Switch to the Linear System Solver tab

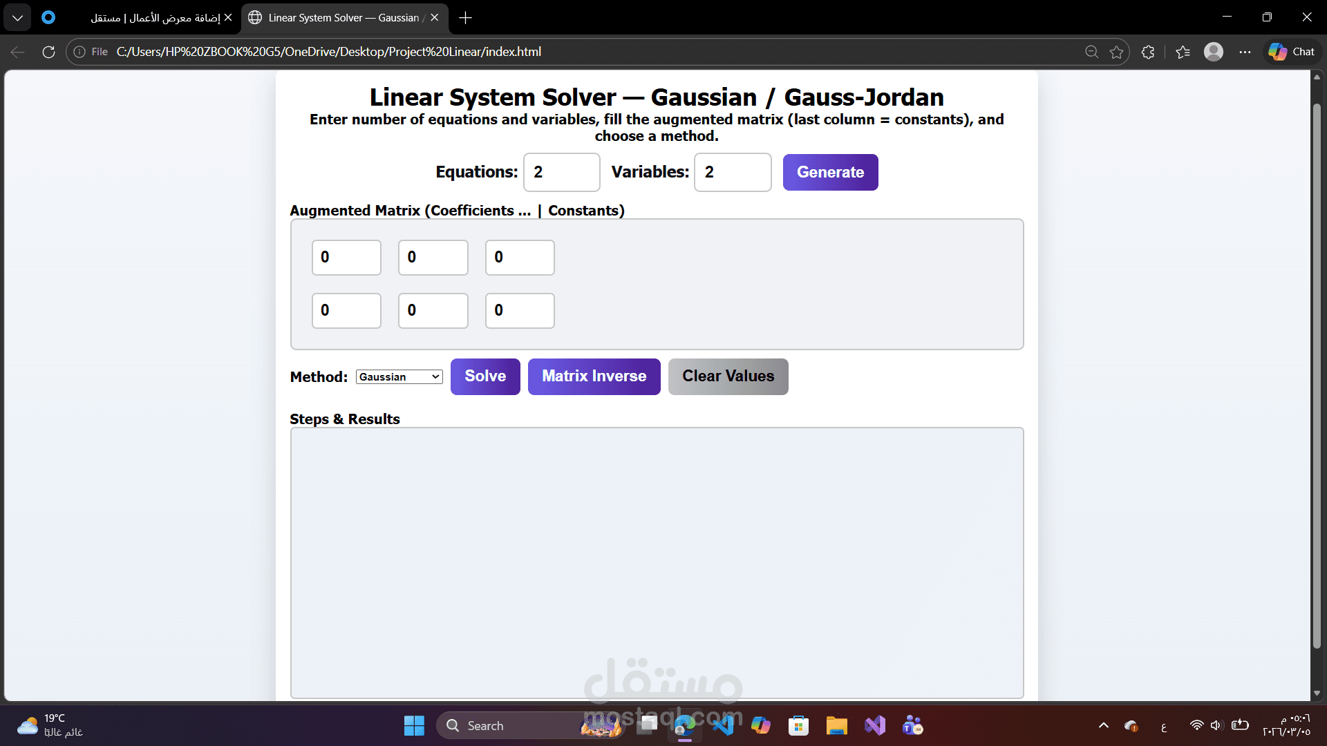(x=339, y=17)
